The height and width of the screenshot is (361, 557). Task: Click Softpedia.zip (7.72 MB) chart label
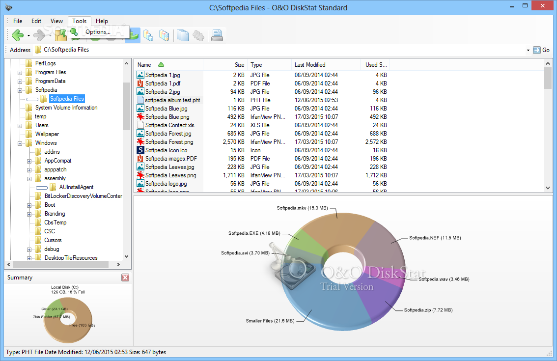click(428, 310)
